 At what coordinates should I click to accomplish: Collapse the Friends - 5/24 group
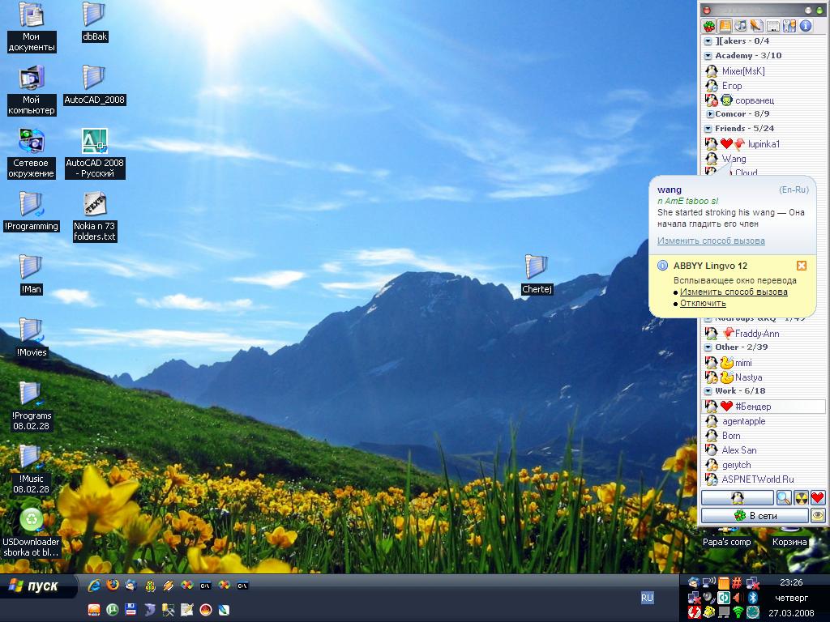click(708, 129)
